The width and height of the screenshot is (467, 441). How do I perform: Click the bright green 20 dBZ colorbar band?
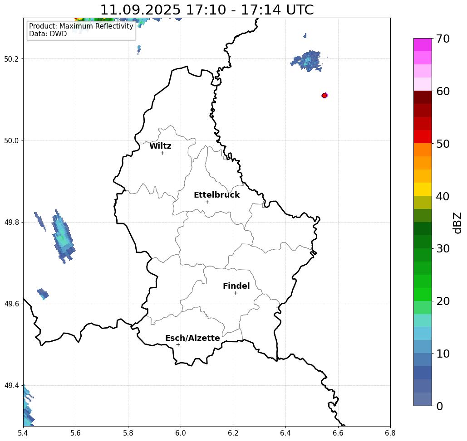click(423, 294)
